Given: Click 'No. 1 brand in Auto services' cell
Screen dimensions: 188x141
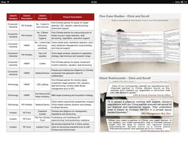Looking at the screenshot, I should (42, 25).
